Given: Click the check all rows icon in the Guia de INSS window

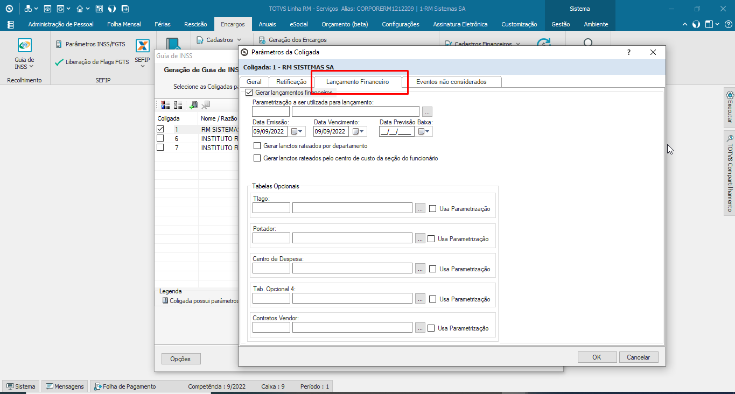Looking at the screenshot, I should click(x=166, y=105).
